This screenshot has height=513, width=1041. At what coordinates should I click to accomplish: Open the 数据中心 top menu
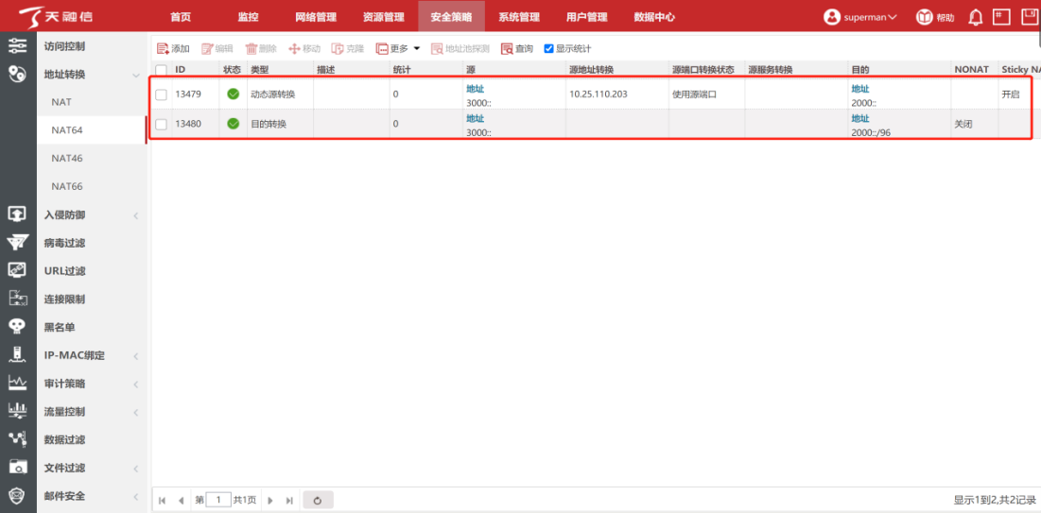pyautogui.click(x=653, y=17)
